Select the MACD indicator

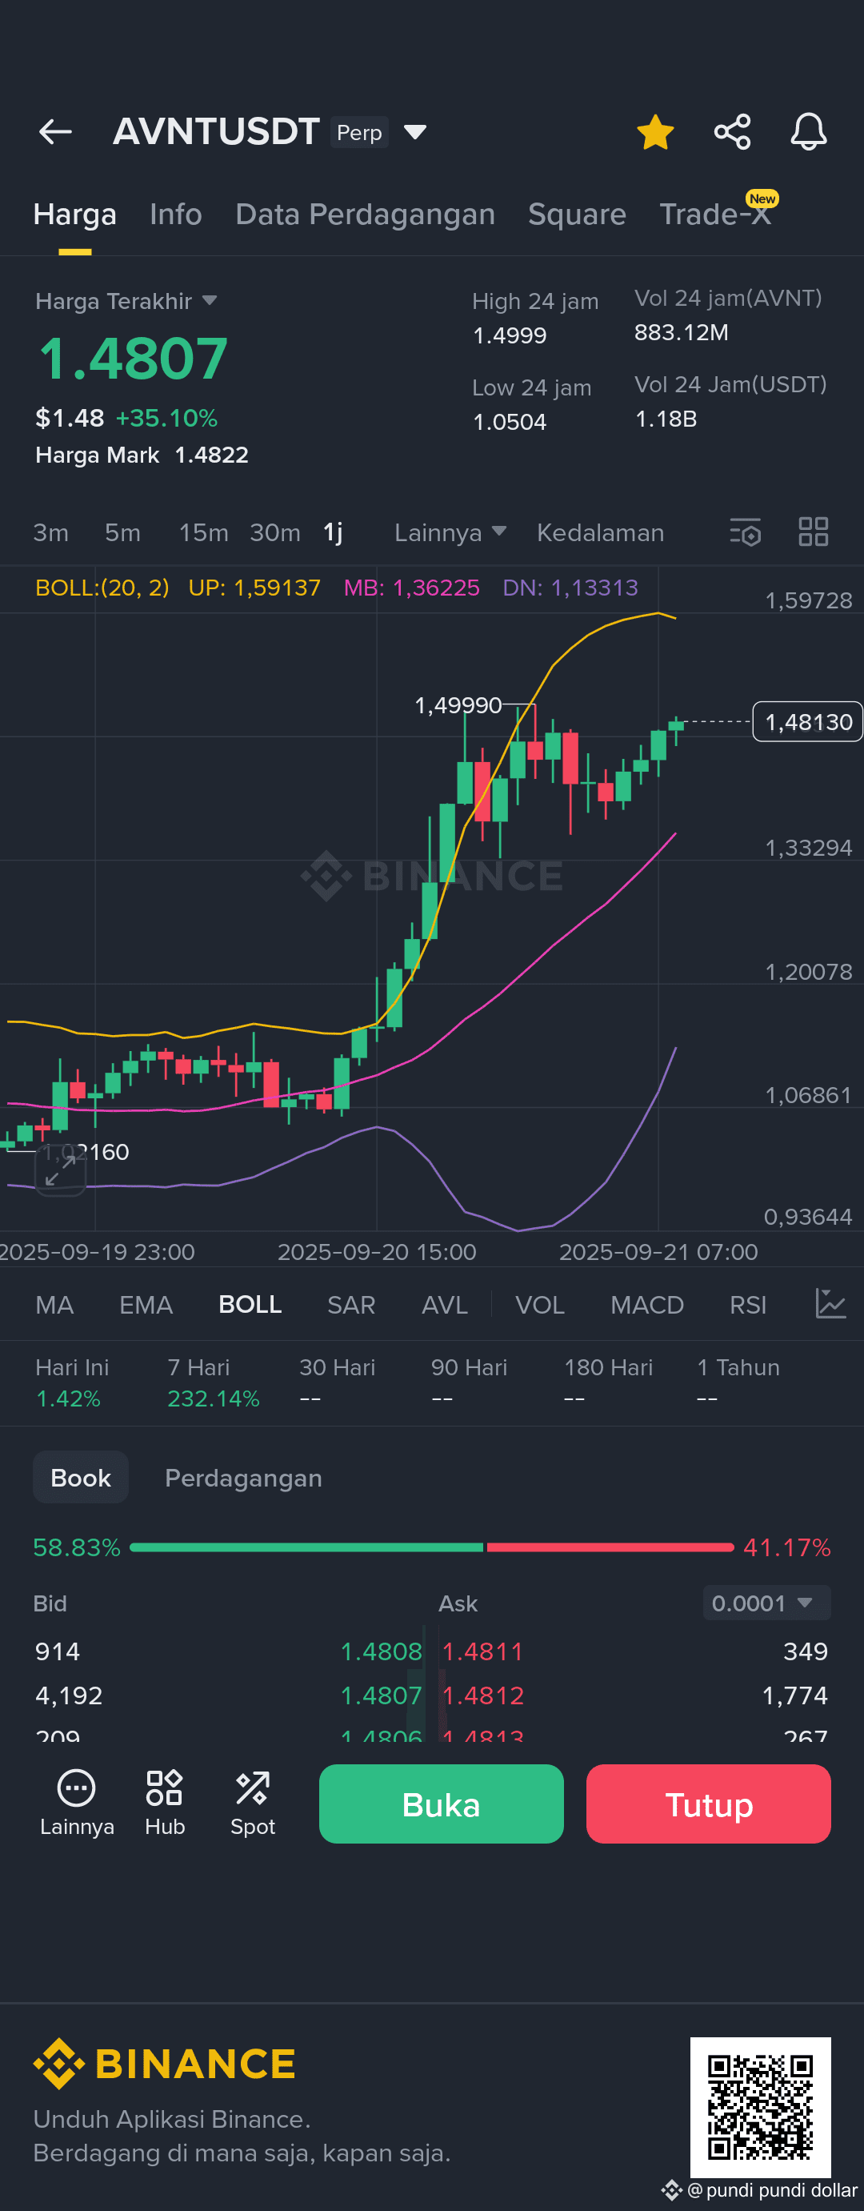(x=647, y=1305)
